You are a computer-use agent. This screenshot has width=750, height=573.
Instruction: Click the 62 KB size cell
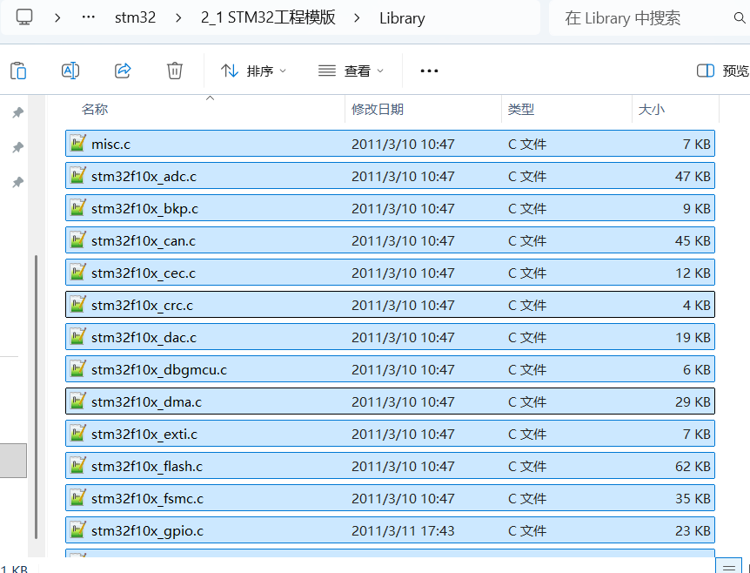(x=693, y=466)
